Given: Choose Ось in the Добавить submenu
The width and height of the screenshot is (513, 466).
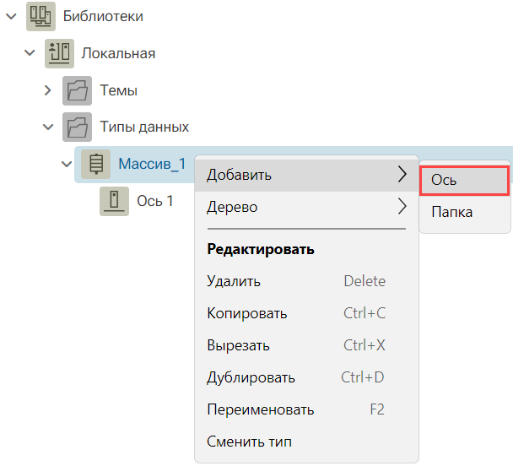Looking at the screenshot, I should 465,181.
